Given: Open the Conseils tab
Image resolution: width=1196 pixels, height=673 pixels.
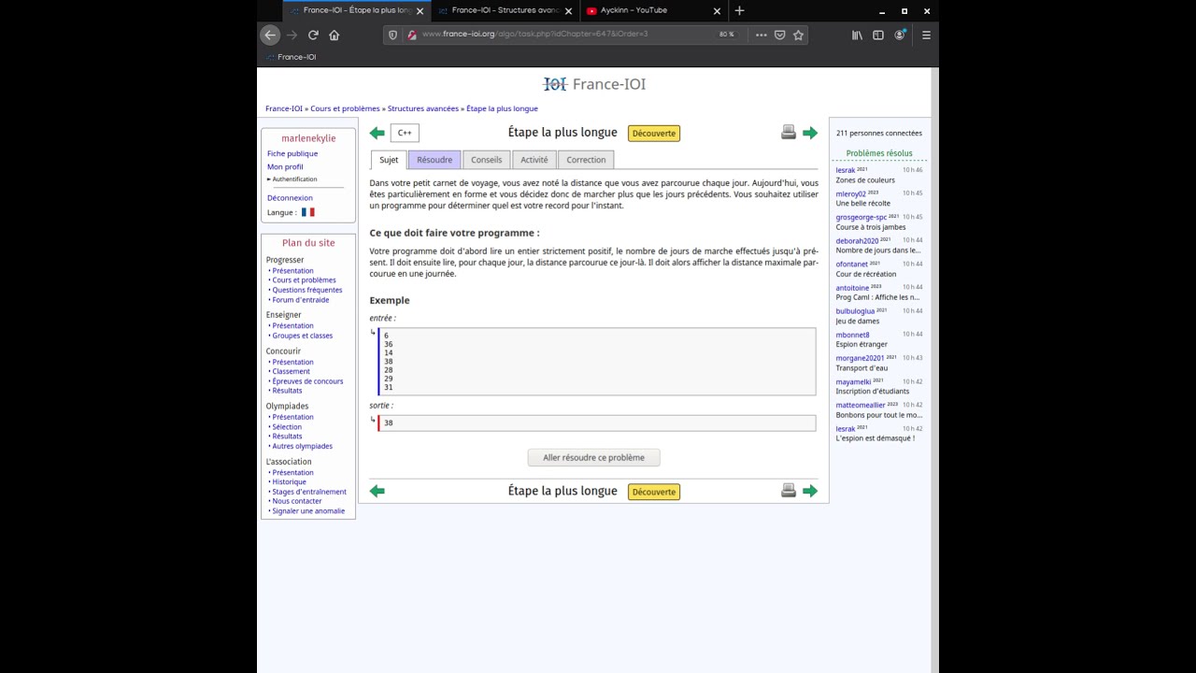Looking at the screenshot, I should point(486,160).
